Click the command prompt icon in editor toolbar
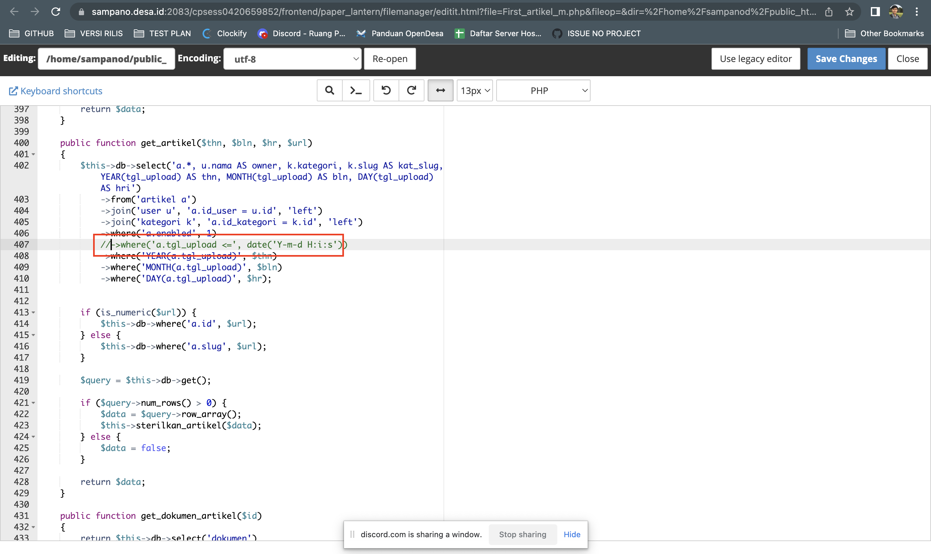The width and height of the screenshot is (931, 554). pyautogui.click(x=356, y=90)
